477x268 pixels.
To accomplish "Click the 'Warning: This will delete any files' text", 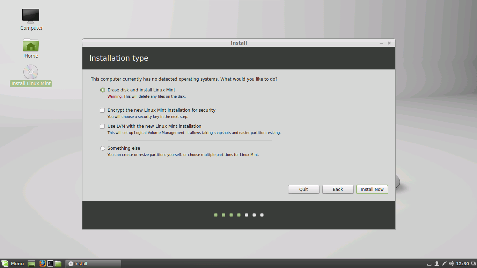I will point(147,96).
